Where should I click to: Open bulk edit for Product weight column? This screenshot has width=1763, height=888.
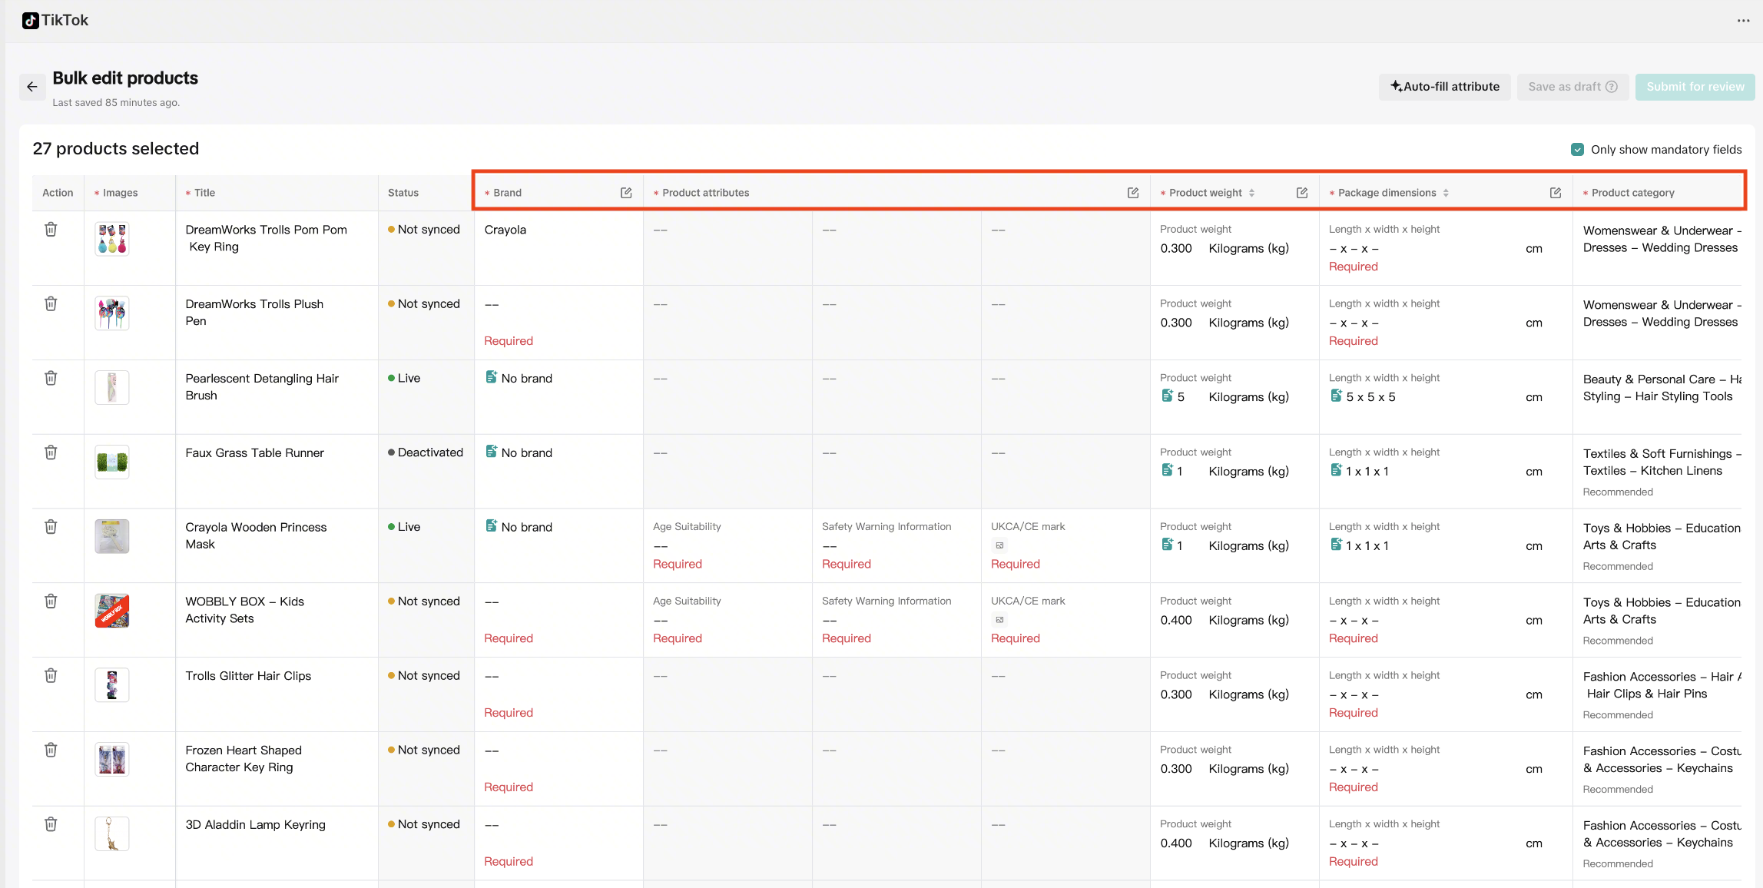tap(1302, 193)
